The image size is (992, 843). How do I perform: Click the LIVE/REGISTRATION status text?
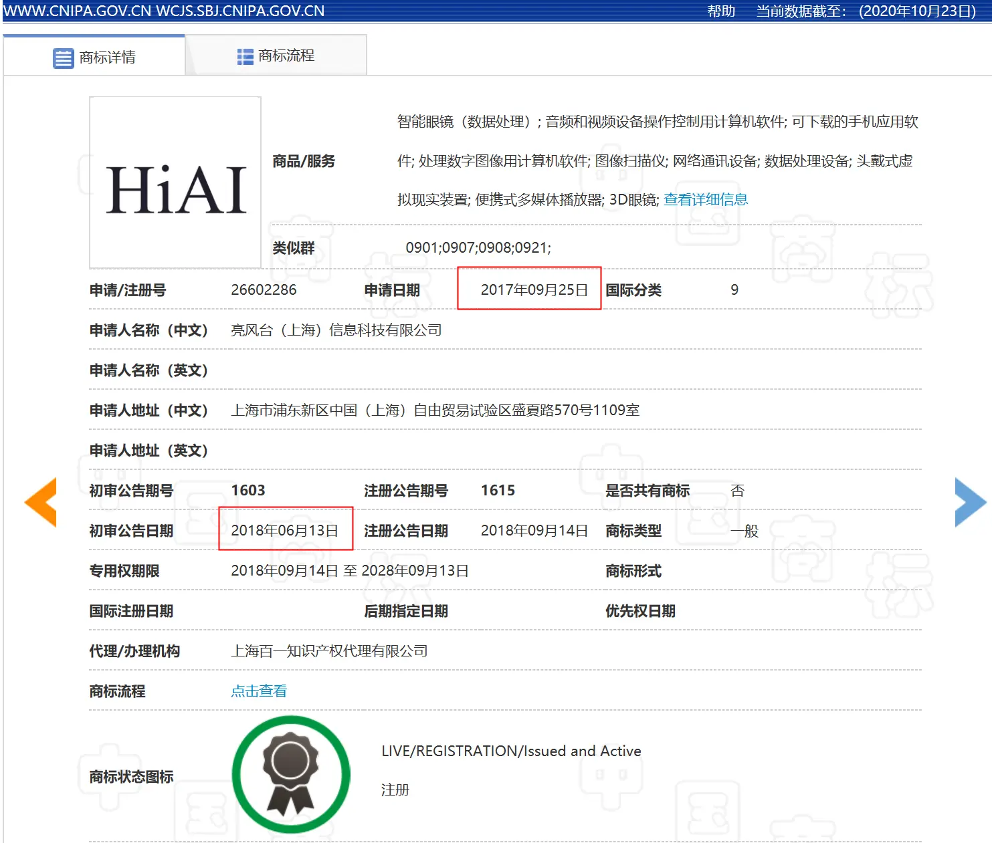pos(511,751)
